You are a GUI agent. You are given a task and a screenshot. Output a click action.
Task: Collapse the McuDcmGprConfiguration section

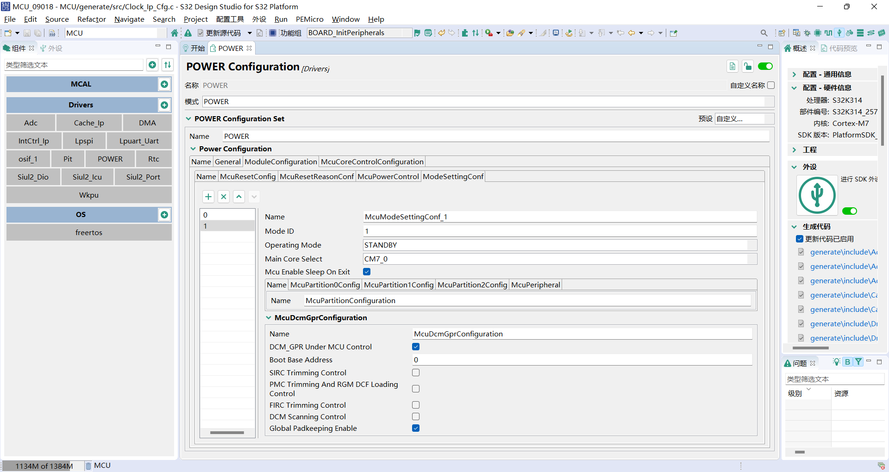tap(269, 317)
